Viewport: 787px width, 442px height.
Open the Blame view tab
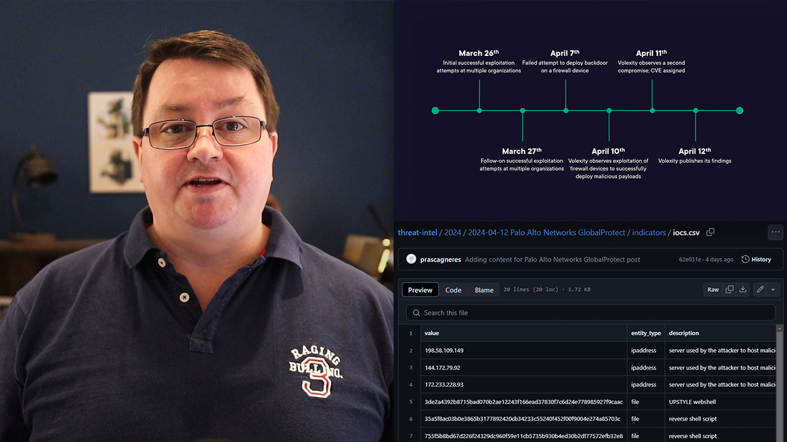(x=484, y=290)
